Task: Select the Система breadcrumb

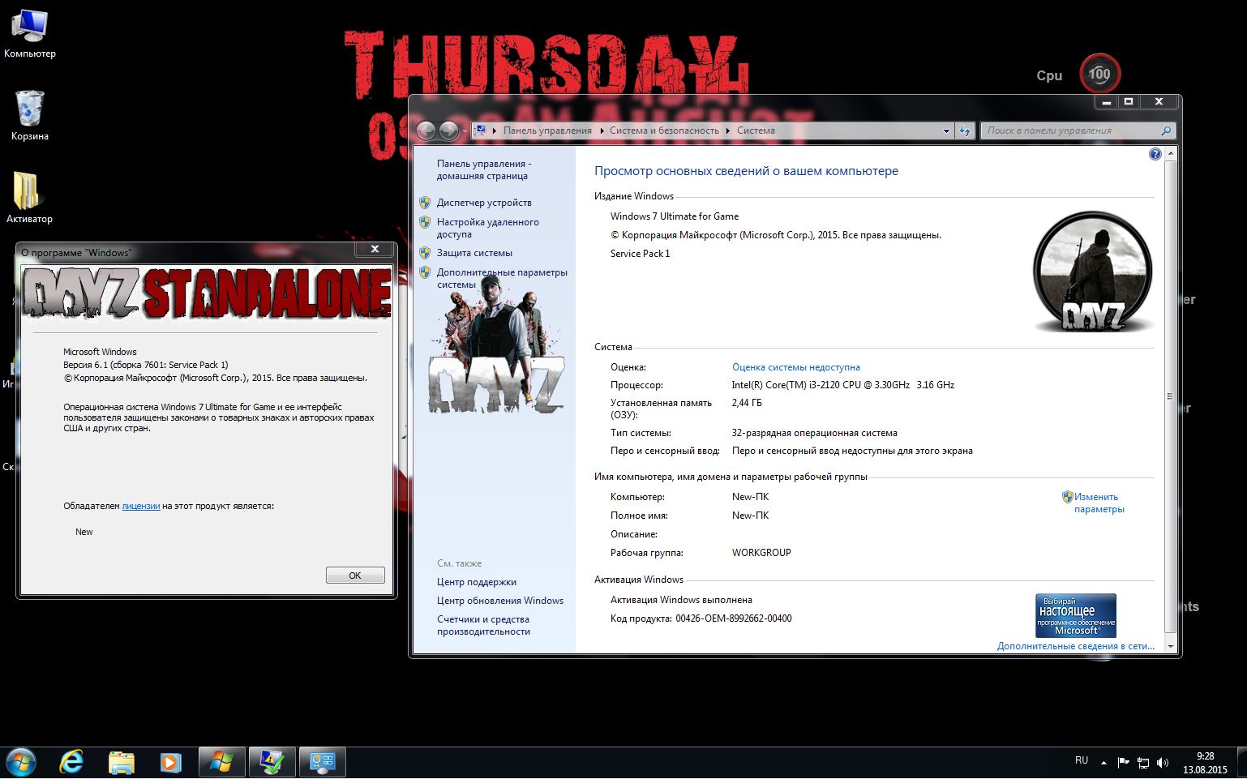Action: tap(756, 131)
